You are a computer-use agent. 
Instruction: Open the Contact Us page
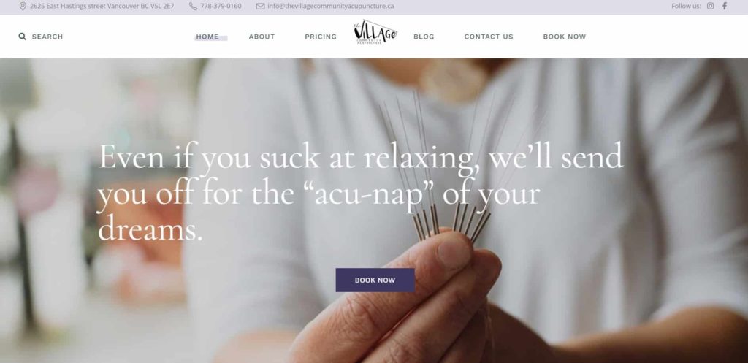click(x=489, y=37)
